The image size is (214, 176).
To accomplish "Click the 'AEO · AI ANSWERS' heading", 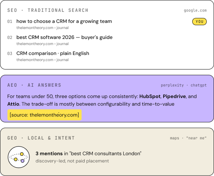I will [34, 85].
